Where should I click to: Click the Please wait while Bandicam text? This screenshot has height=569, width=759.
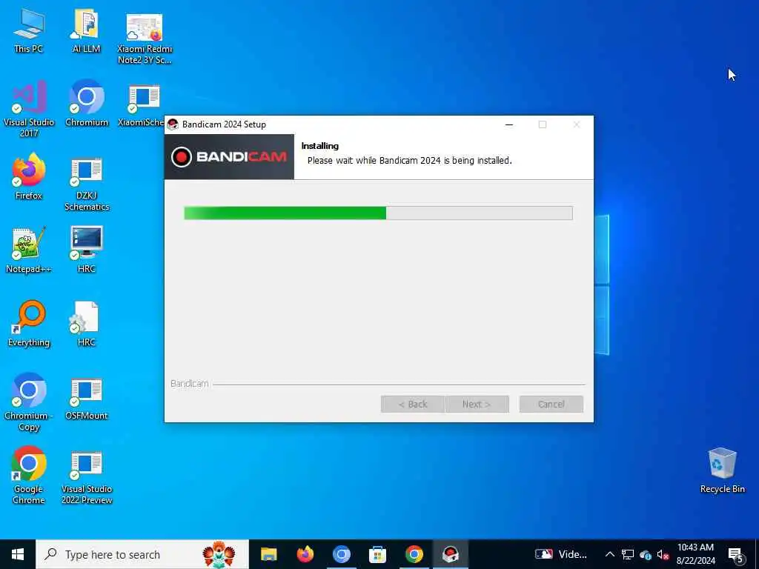point(409,160)
